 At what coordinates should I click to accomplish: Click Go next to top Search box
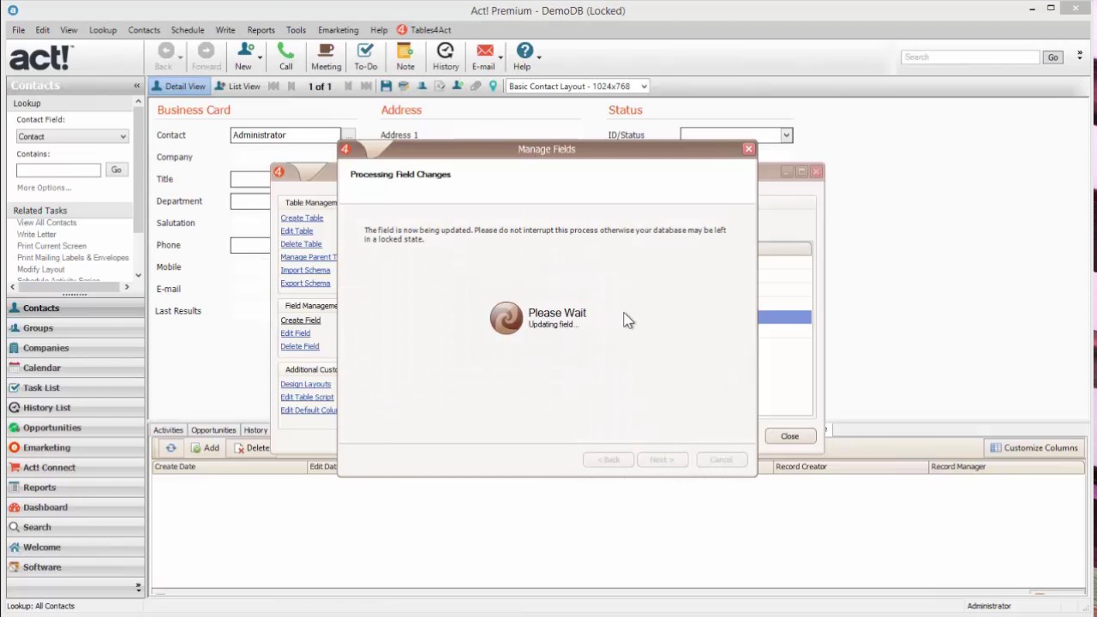tap(1052, 57)
